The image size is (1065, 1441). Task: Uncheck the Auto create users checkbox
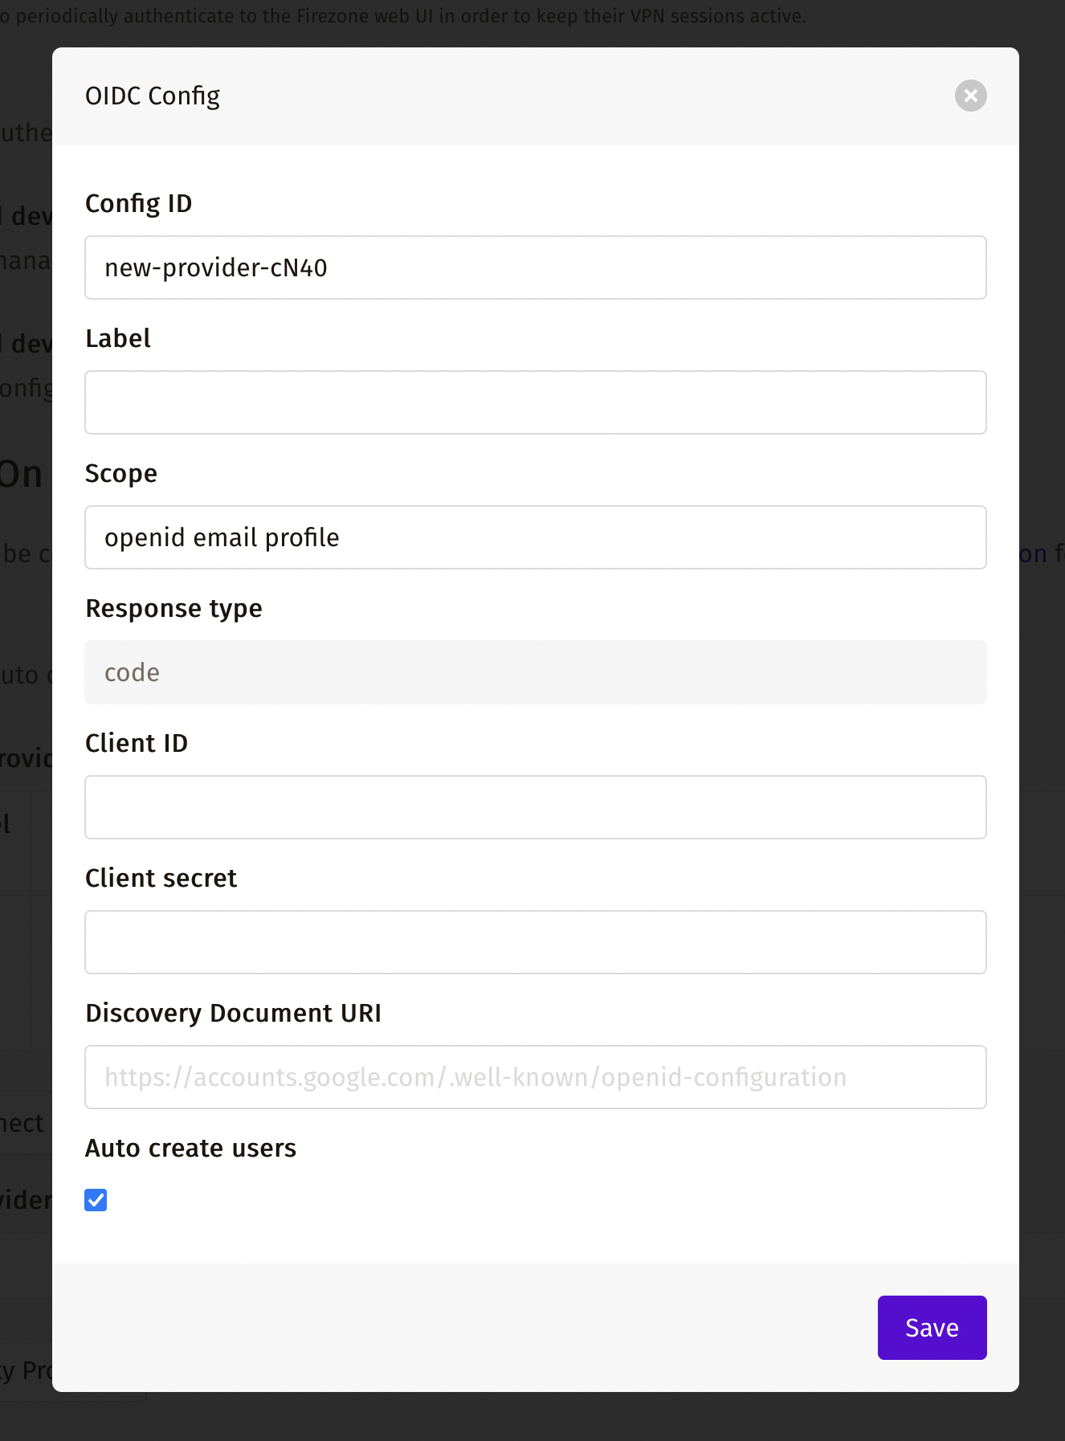(96, 1200)
